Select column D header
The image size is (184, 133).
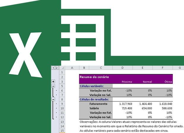123,68
